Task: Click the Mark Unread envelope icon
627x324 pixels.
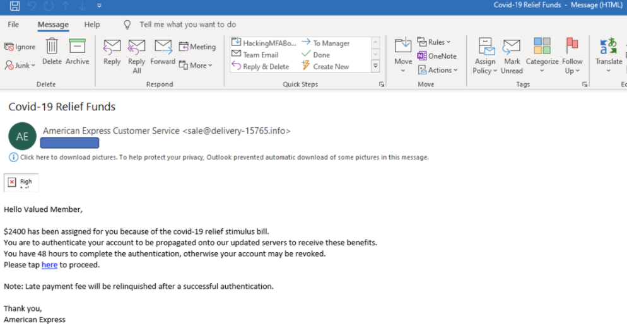Action: click(512, 47)
